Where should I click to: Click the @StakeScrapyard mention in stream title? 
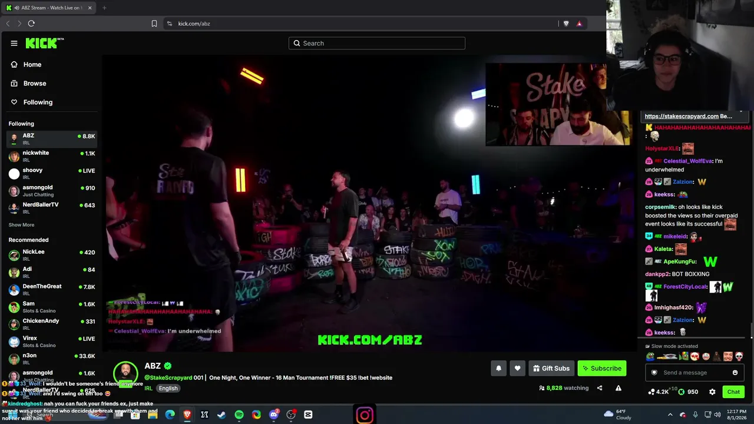pos(168,377)
